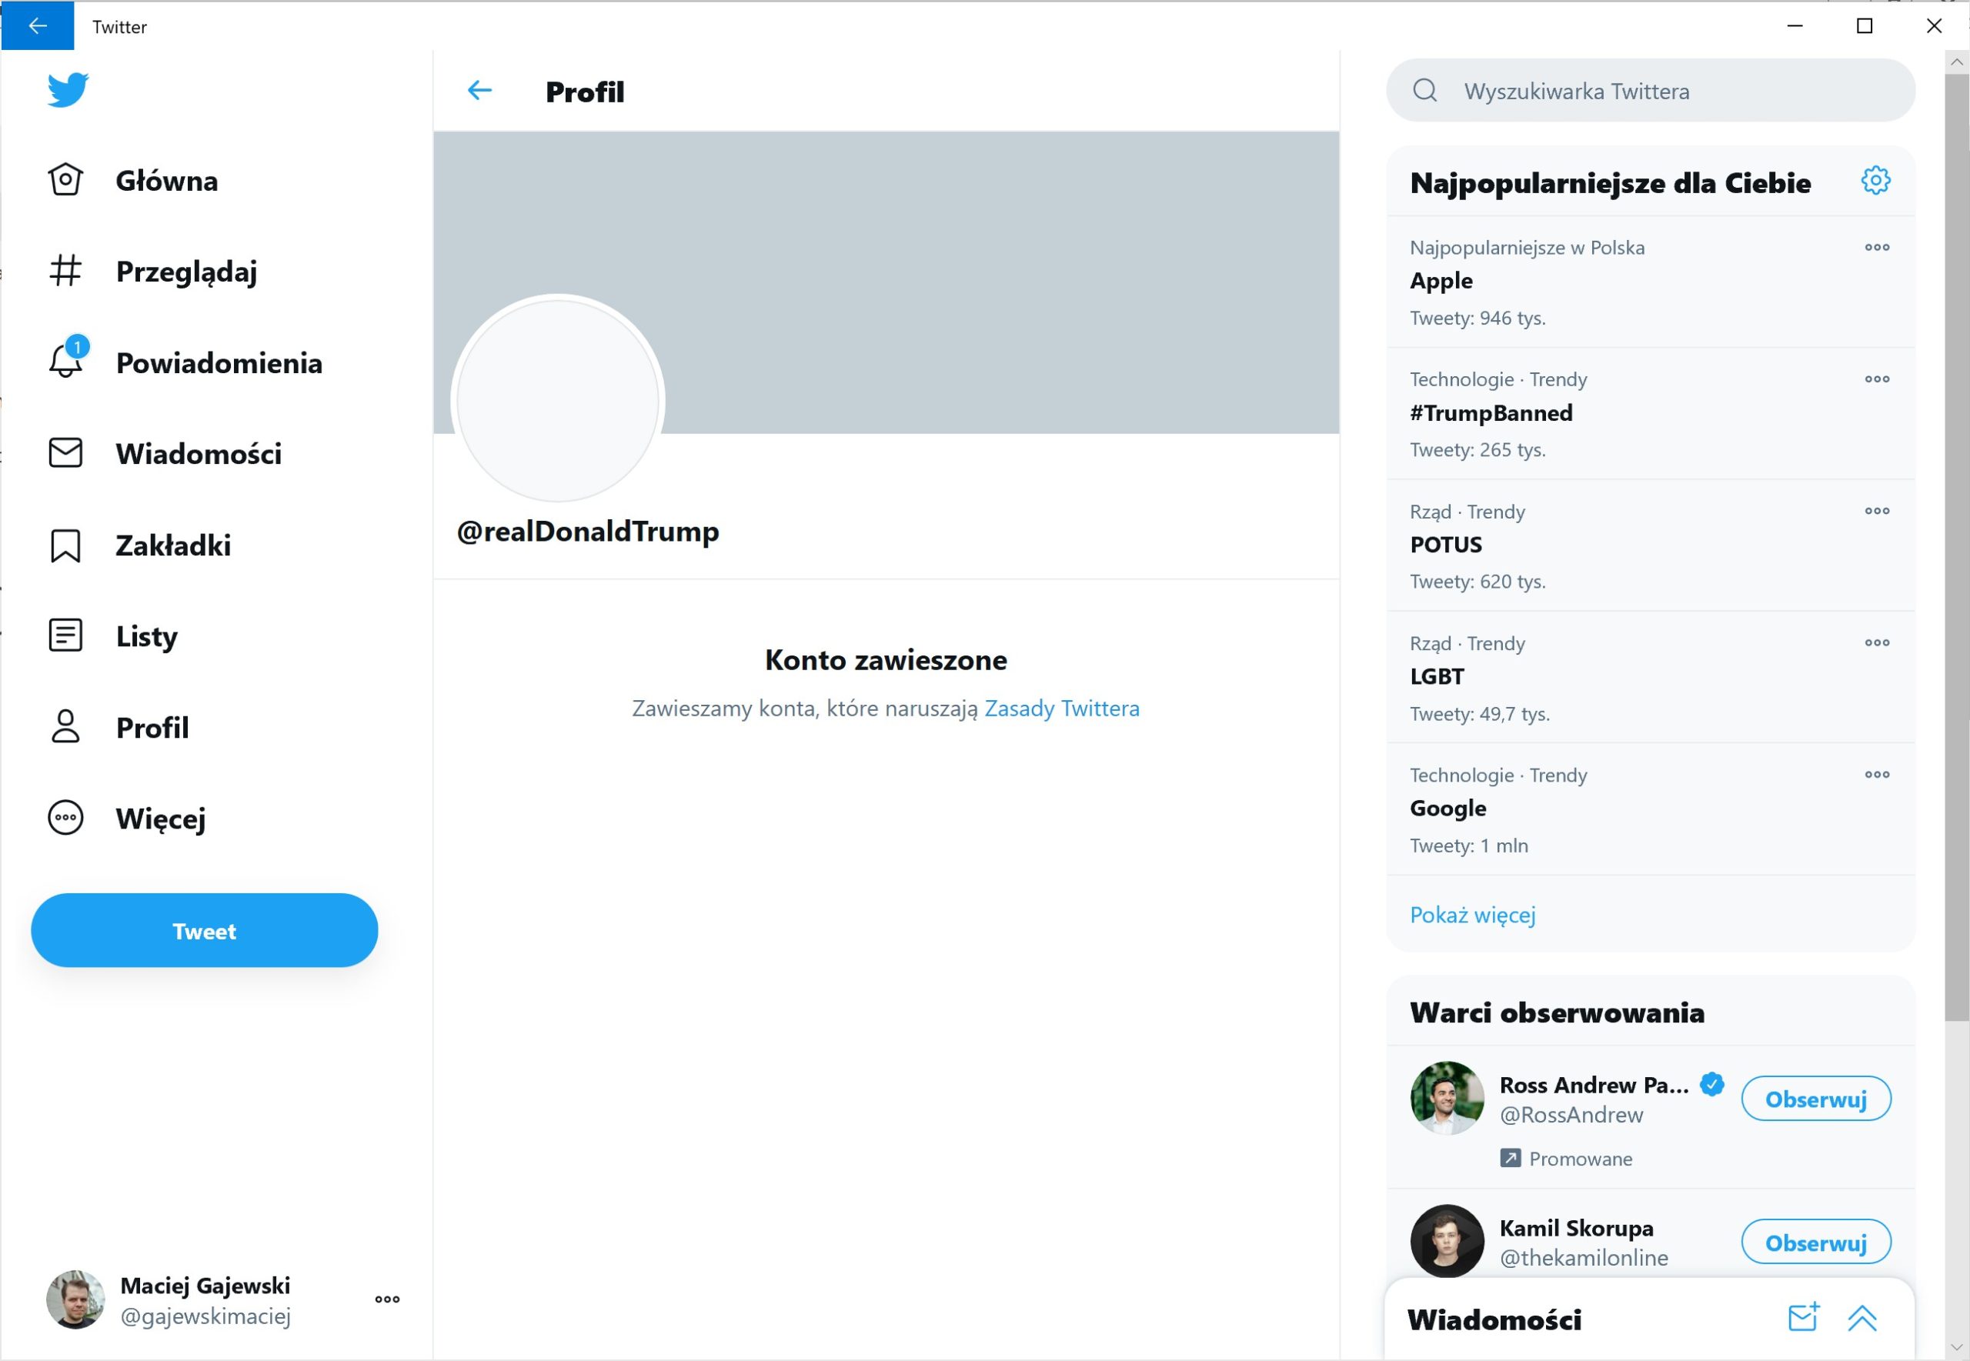Open trends settings gear icon
This screenshot has width=1970, height=1361.
pos(1875,181)
